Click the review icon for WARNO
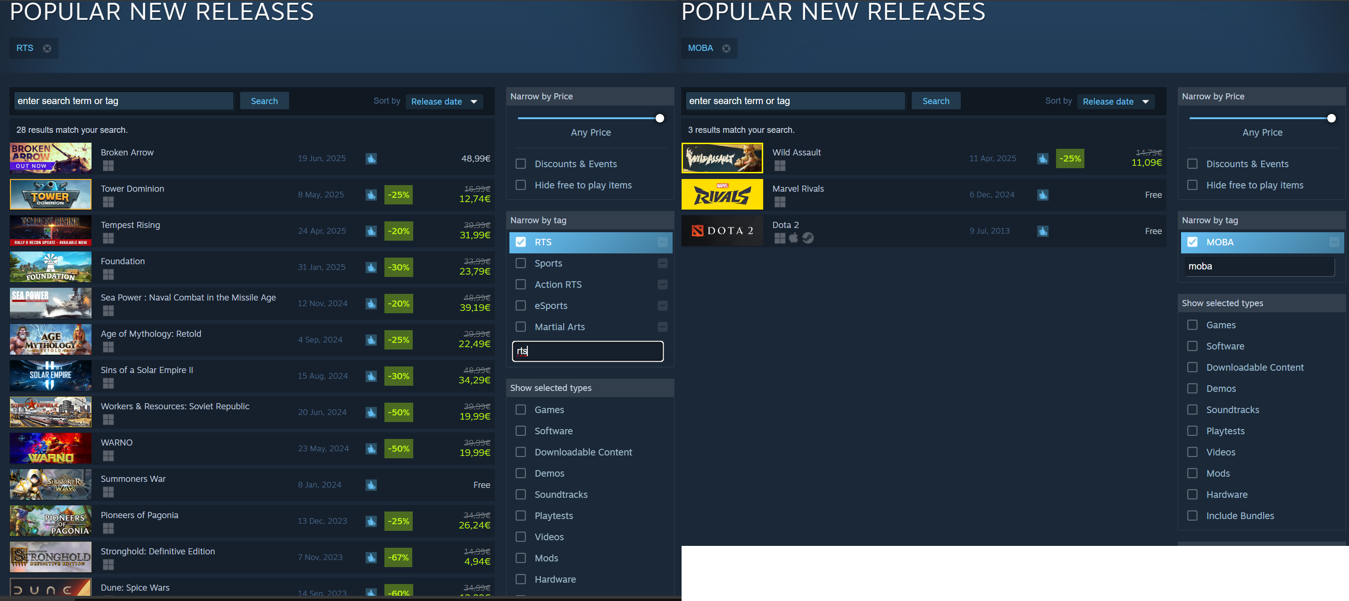The image size is (1349, 601). pyautogui.click(x=371, y=449)
